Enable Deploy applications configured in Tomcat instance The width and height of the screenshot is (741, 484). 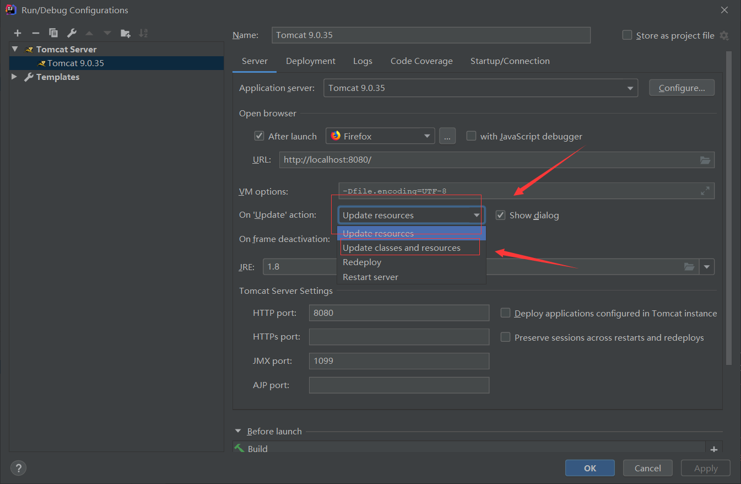(x=505, y=313)
